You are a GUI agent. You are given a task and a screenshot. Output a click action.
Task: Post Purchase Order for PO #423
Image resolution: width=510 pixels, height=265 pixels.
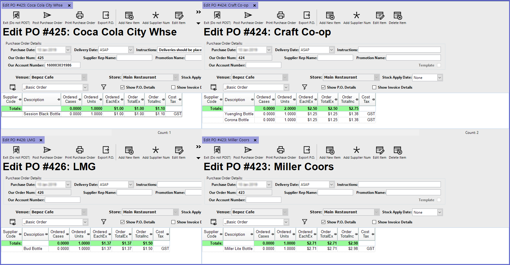point(248,153)
